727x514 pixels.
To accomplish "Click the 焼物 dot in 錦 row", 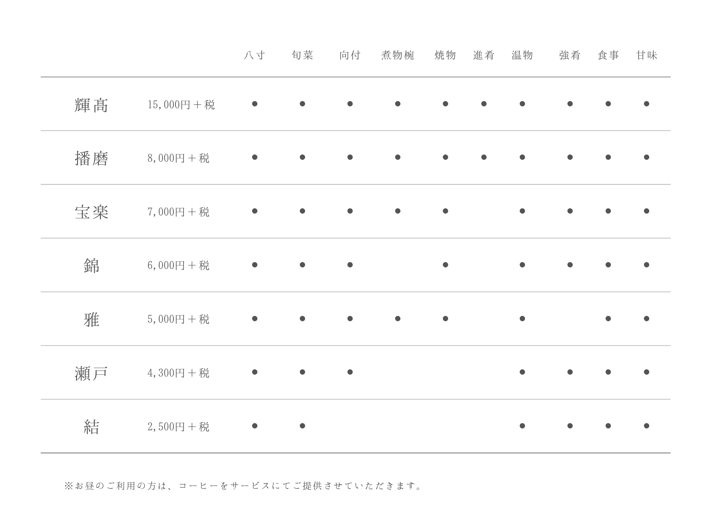I will [445, 265].
